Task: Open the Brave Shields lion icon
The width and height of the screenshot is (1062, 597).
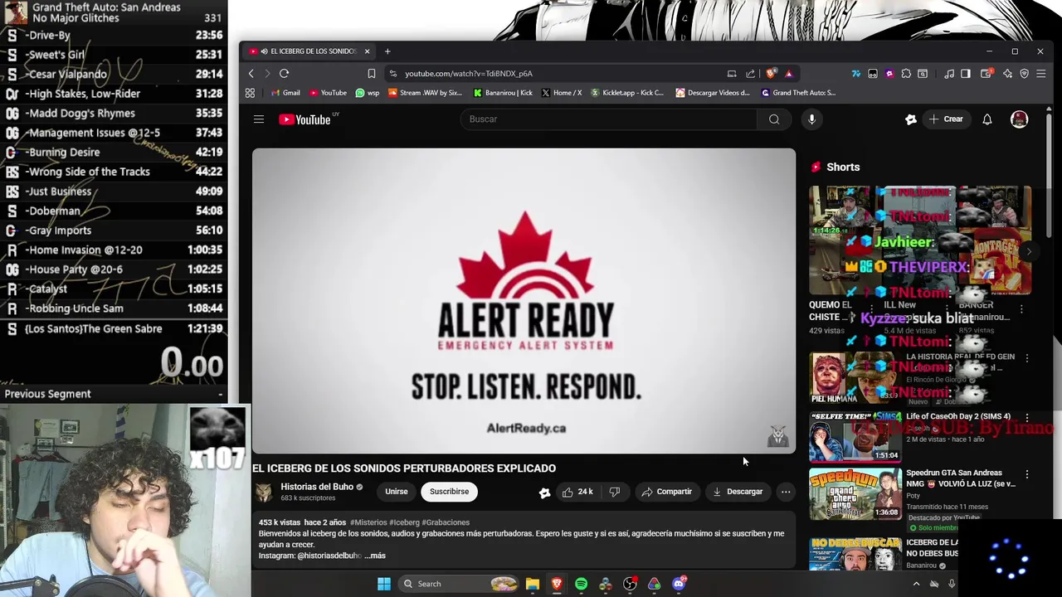Action: click(x=772, y=73)
